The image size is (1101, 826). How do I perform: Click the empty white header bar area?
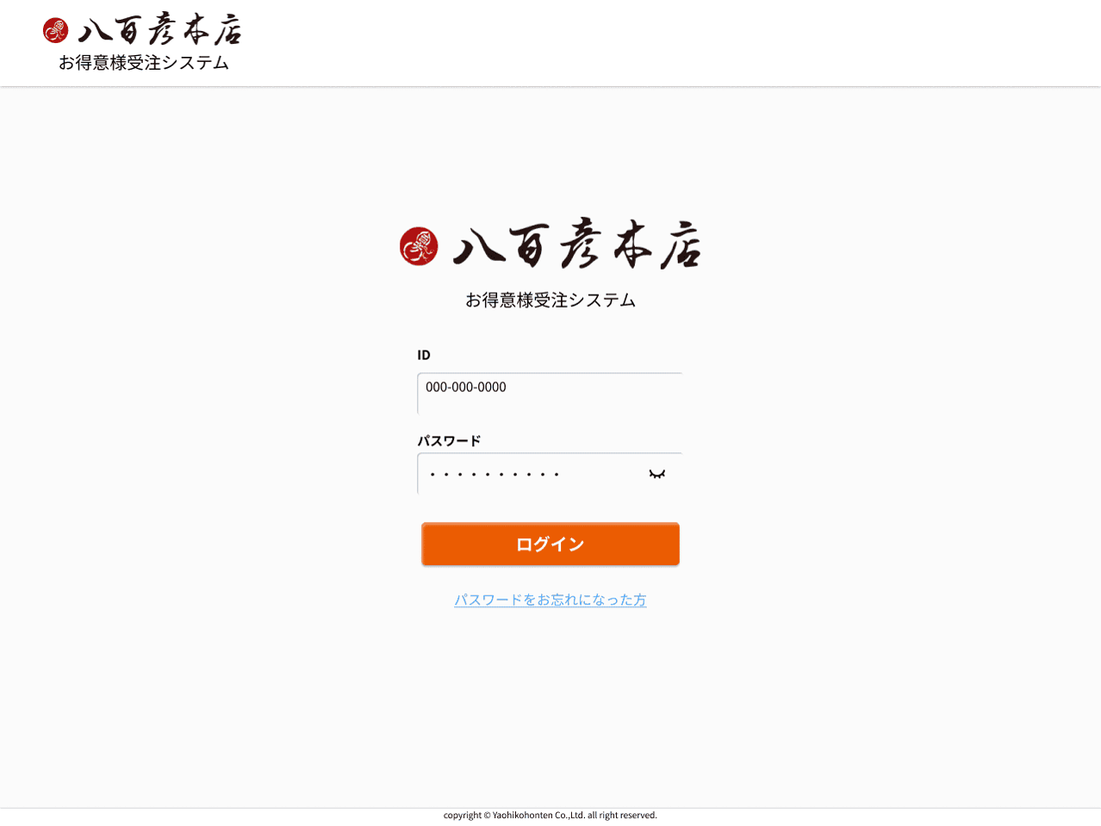[672, 43]
